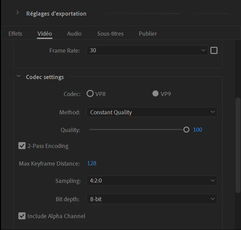The height and width of the screenshot is (230, 241).
Task: Toggle the checkbox beside Frame Rate
Action: (214, 51)
